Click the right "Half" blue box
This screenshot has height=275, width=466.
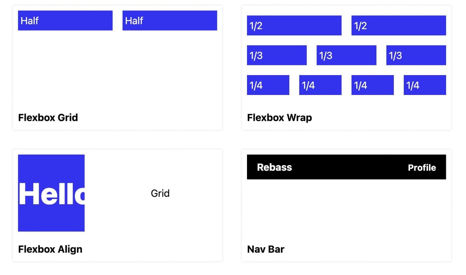(170, 21)
